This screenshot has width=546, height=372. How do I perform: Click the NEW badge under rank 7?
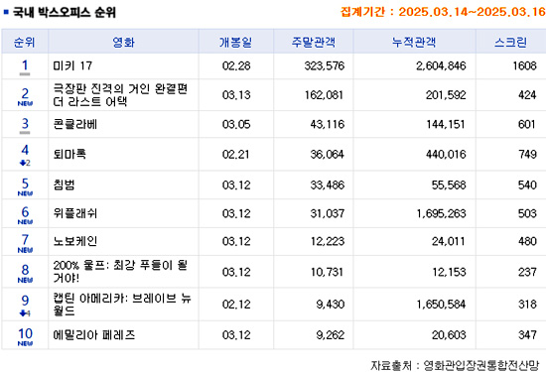click(25, 250)
